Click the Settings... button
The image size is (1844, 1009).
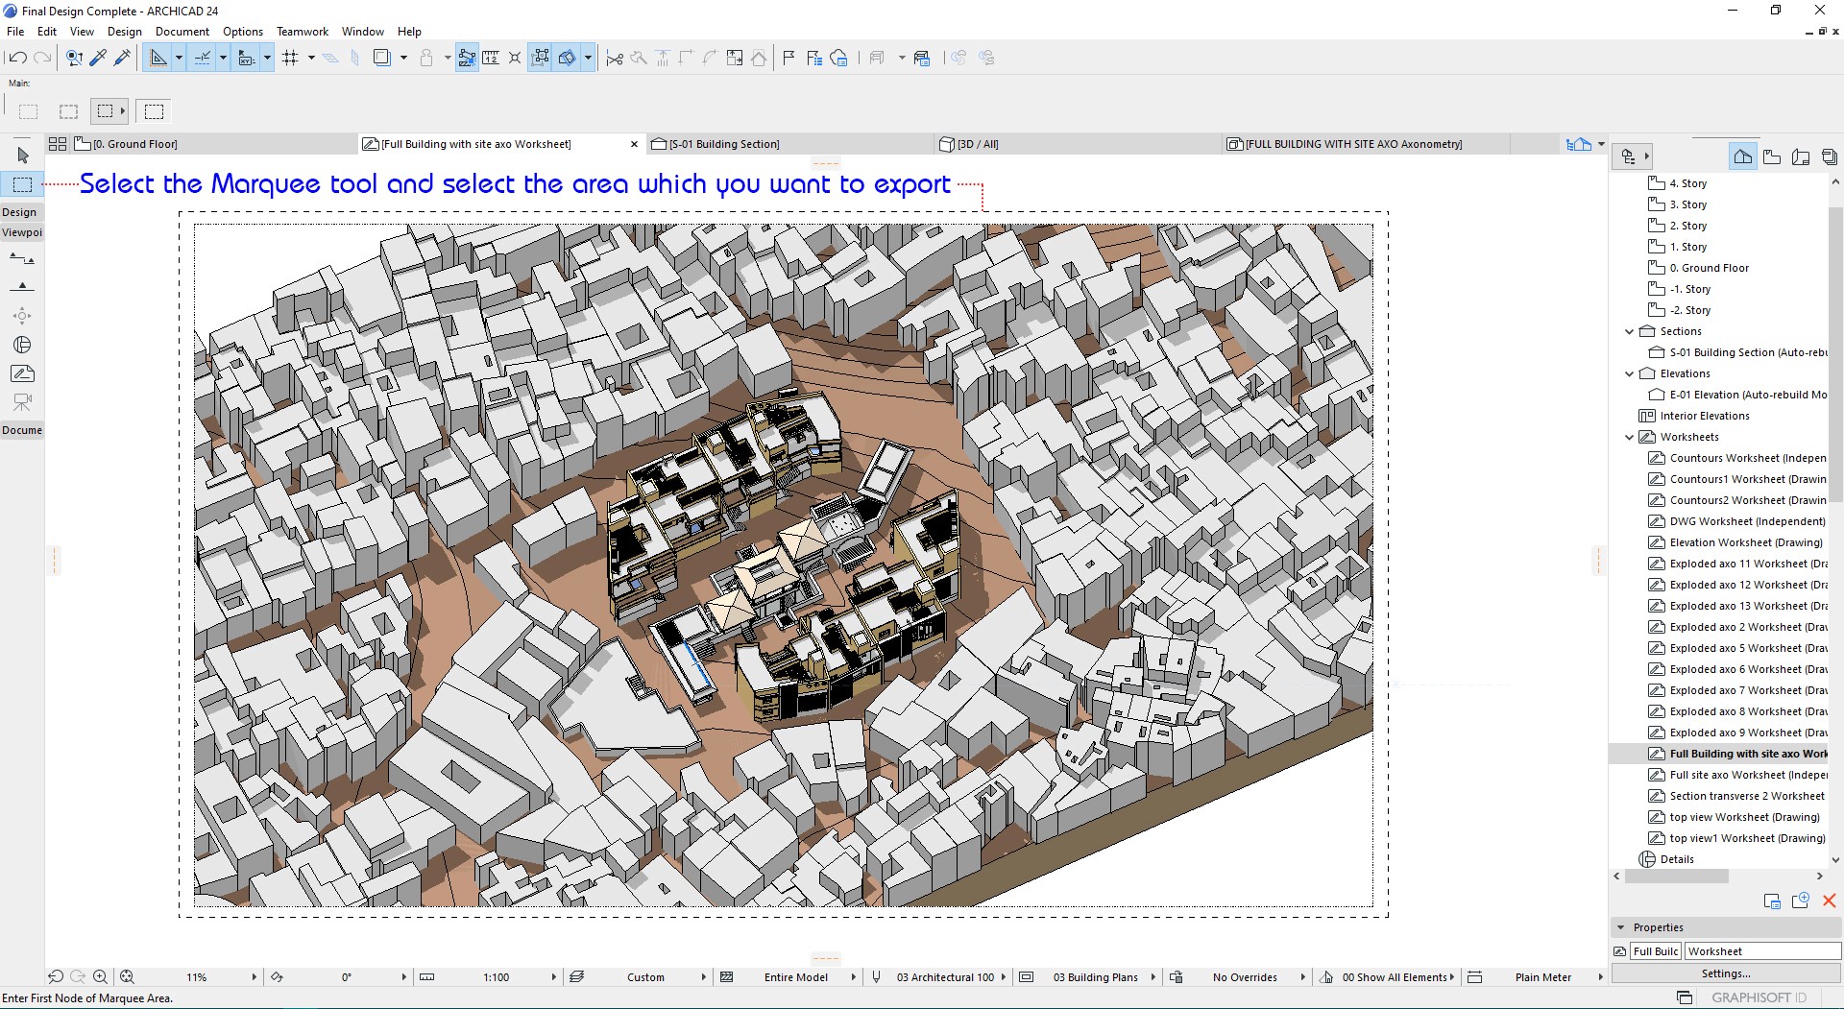1725,973
